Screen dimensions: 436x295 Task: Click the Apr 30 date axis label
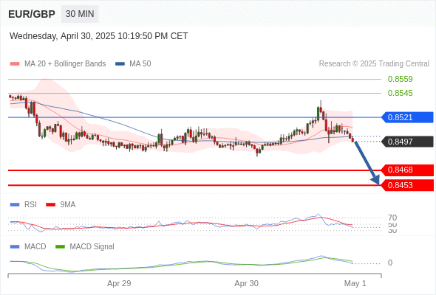pyautogui.click(x=246, y=283)
